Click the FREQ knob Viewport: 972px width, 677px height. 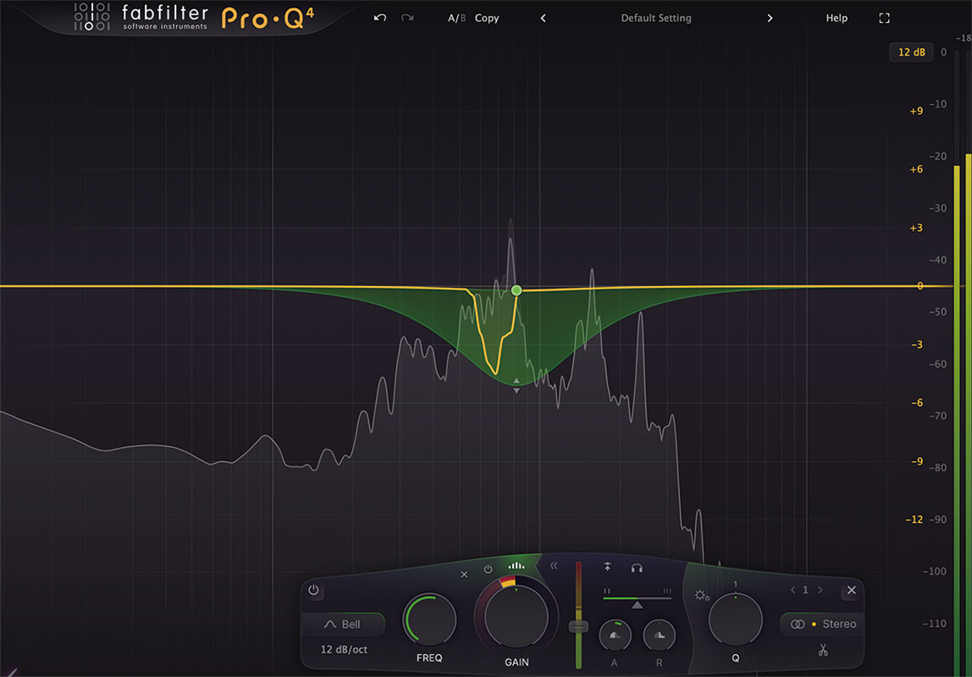(x=429, y=620)
